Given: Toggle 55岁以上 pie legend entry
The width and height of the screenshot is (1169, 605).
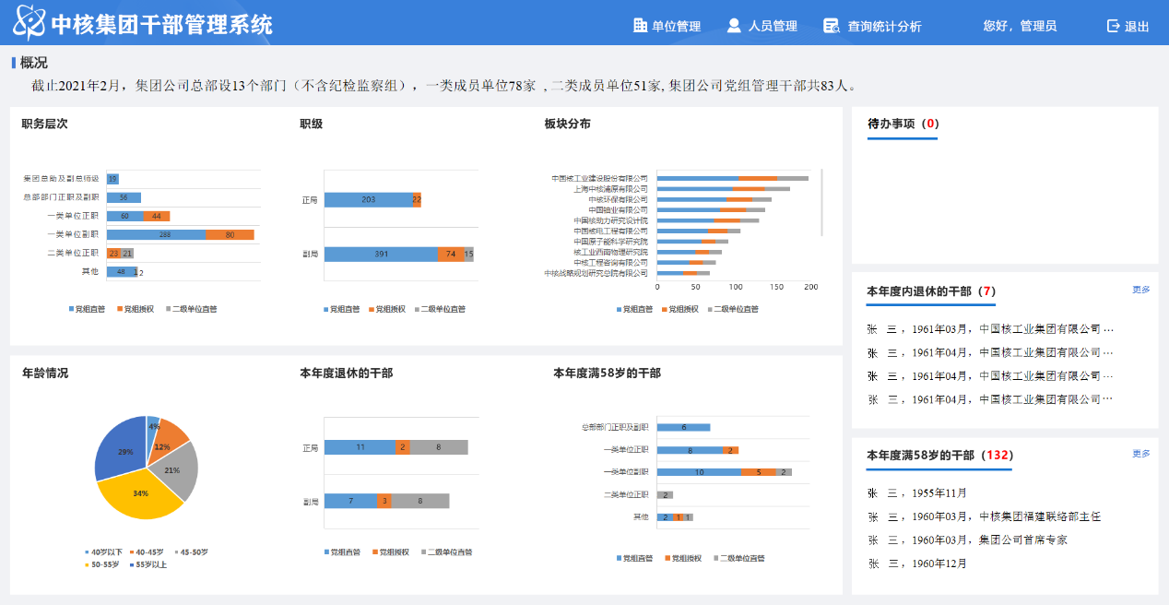Looking at the screenshot, I should pos(148,563).
